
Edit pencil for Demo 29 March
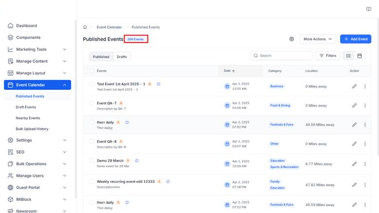coord(354,164)
